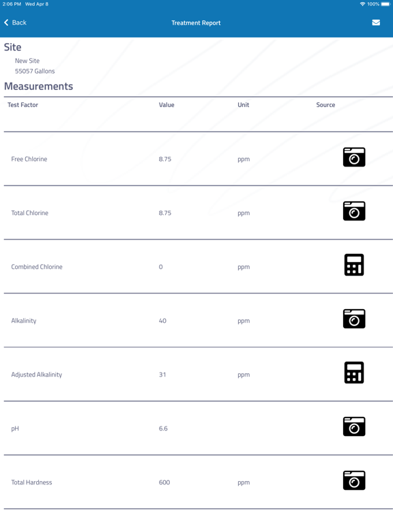
Task: Tap the Adjusted Alkalinity calculator source icon
Action: (354, 373)
